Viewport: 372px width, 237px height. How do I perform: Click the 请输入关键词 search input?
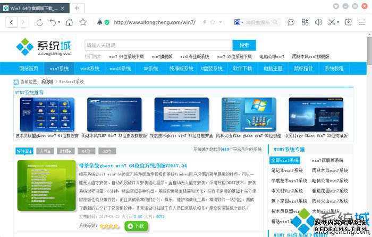(x=158, y=45)
